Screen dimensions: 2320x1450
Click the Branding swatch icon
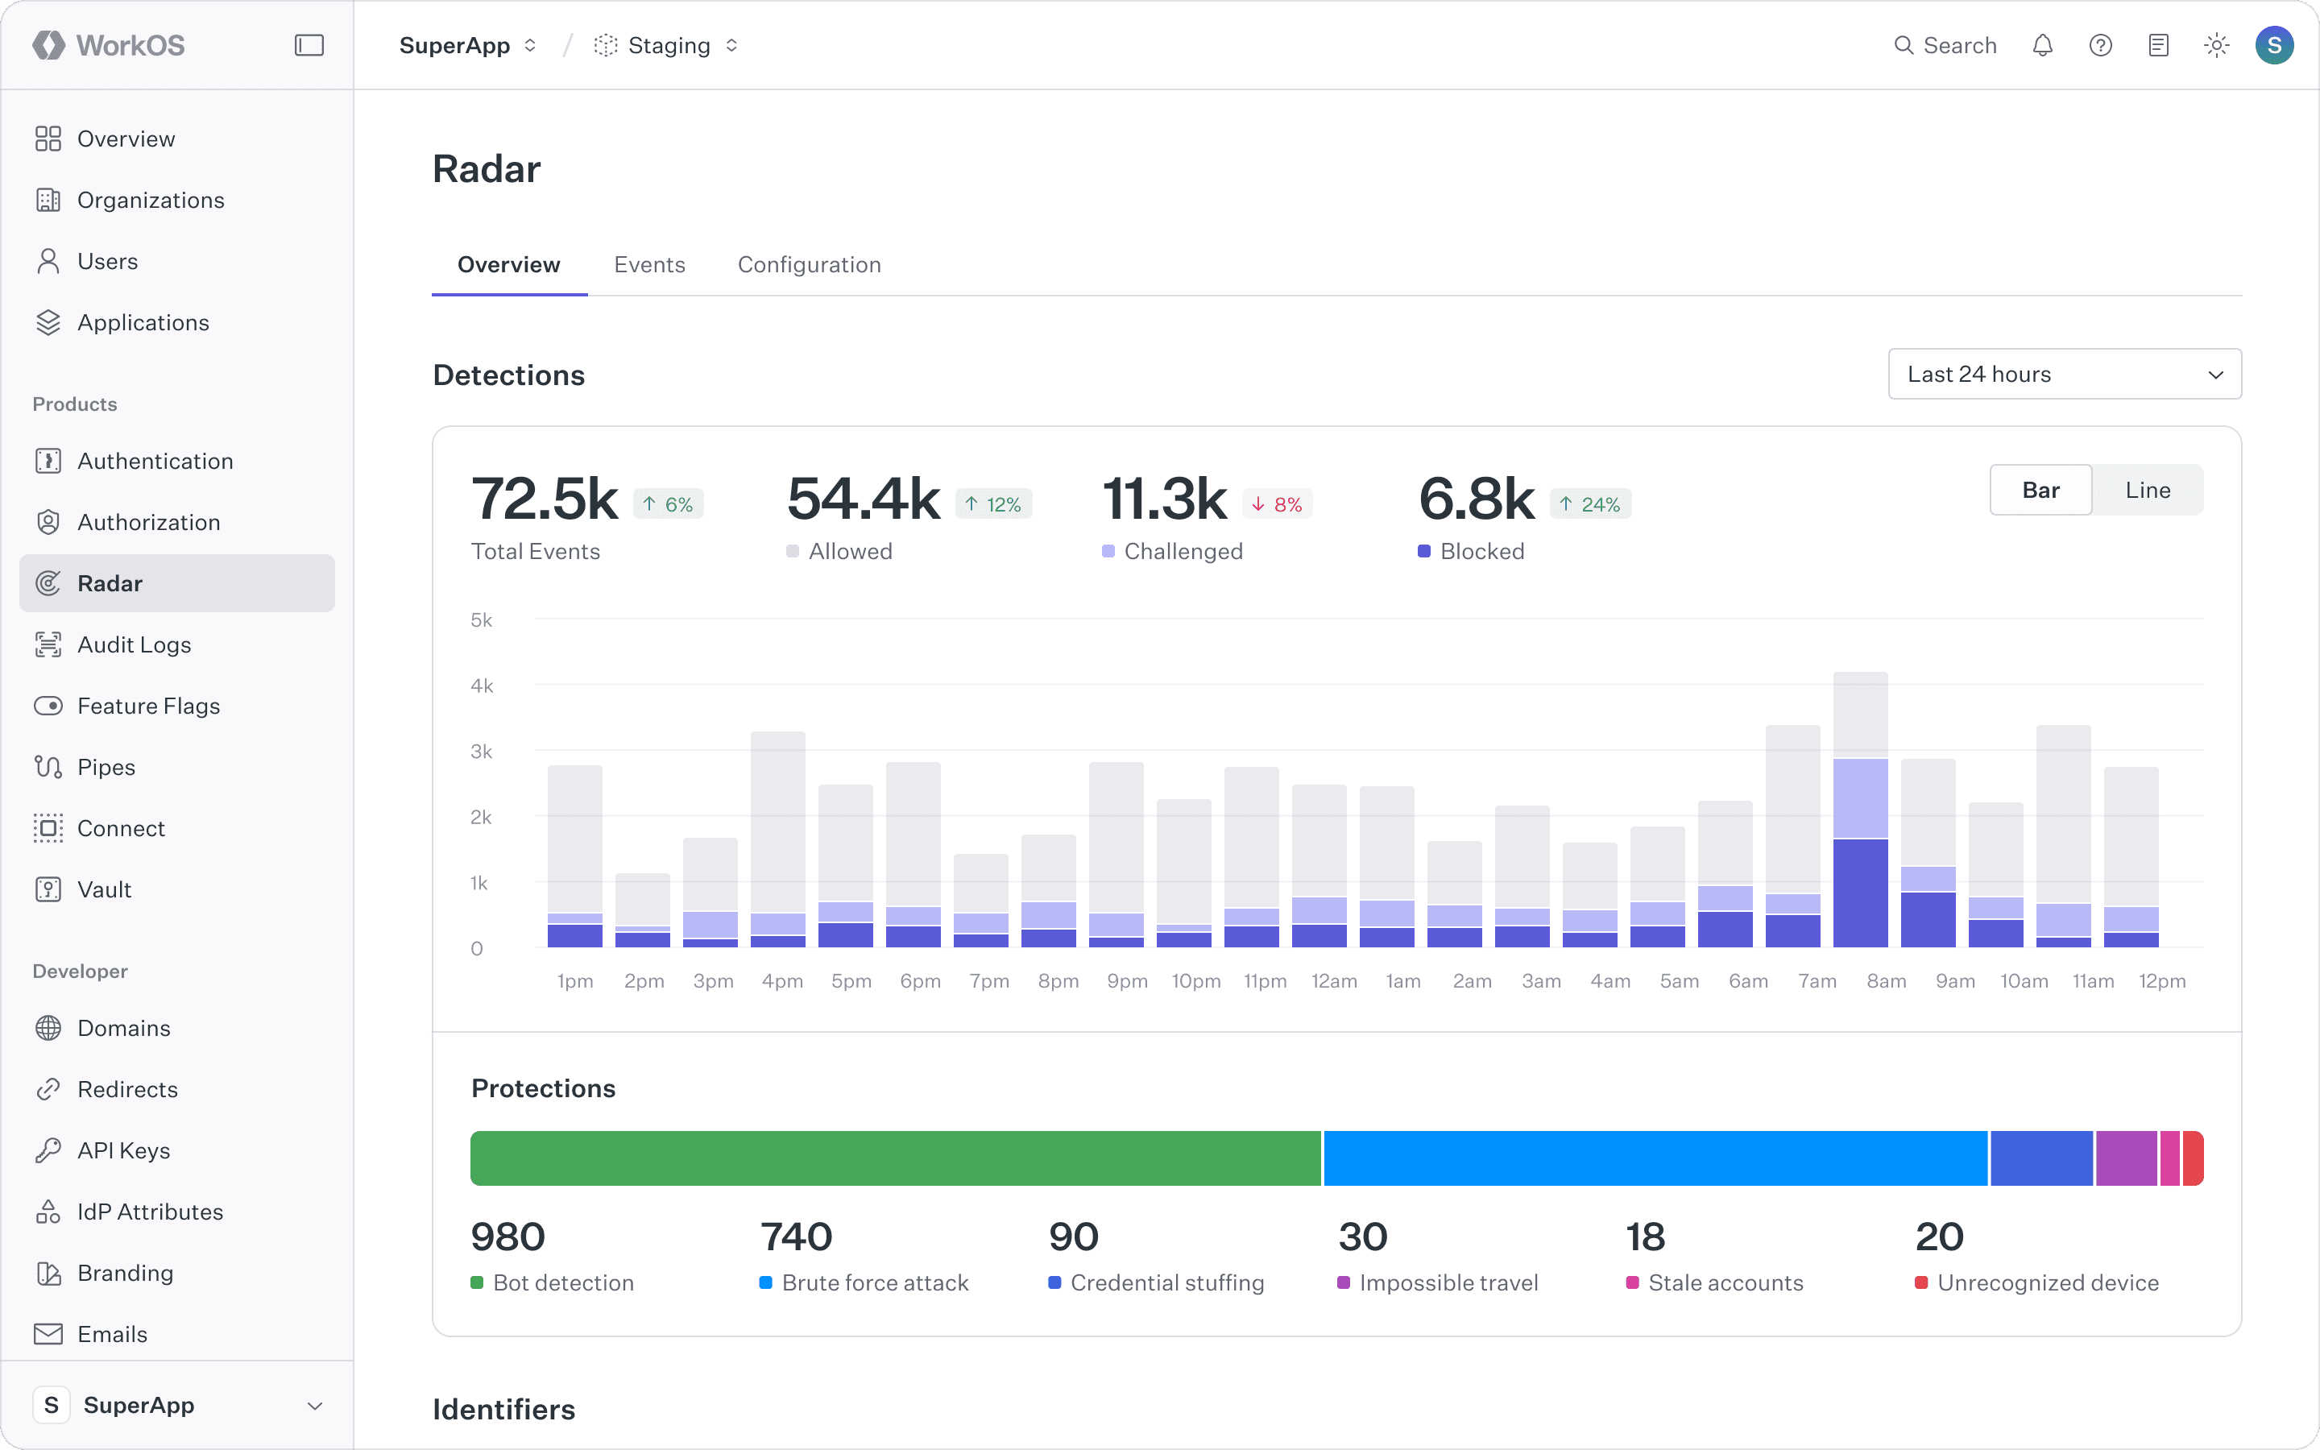coord(48,1274)
